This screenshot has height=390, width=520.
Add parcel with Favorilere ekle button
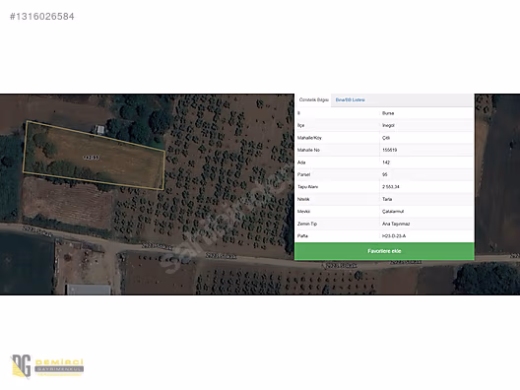tap(384, 251)
